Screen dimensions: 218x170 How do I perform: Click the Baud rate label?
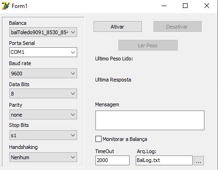point(20,63)
